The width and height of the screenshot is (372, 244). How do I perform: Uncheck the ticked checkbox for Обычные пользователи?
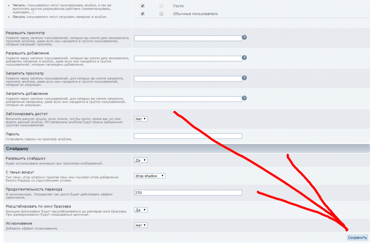click(143, 14)
